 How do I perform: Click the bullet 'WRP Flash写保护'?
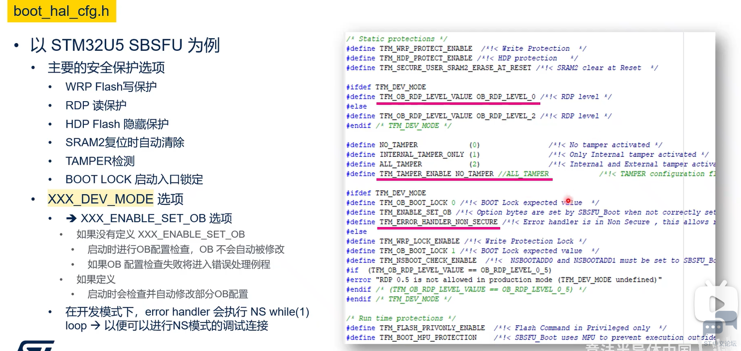coord(111,87)
